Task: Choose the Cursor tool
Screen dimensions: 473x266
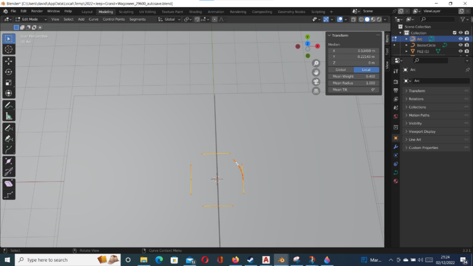Action: [9, 50]
